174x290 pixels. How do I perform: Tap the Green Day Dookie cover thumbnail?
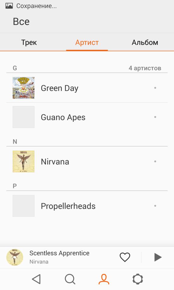pos(24,88)
